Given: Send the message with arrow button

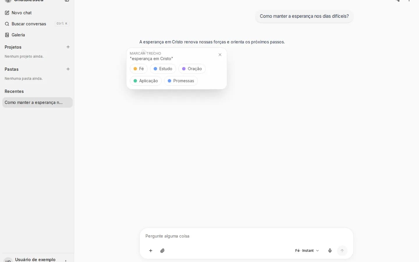Looking at the screenshot, I should point(342,251).
